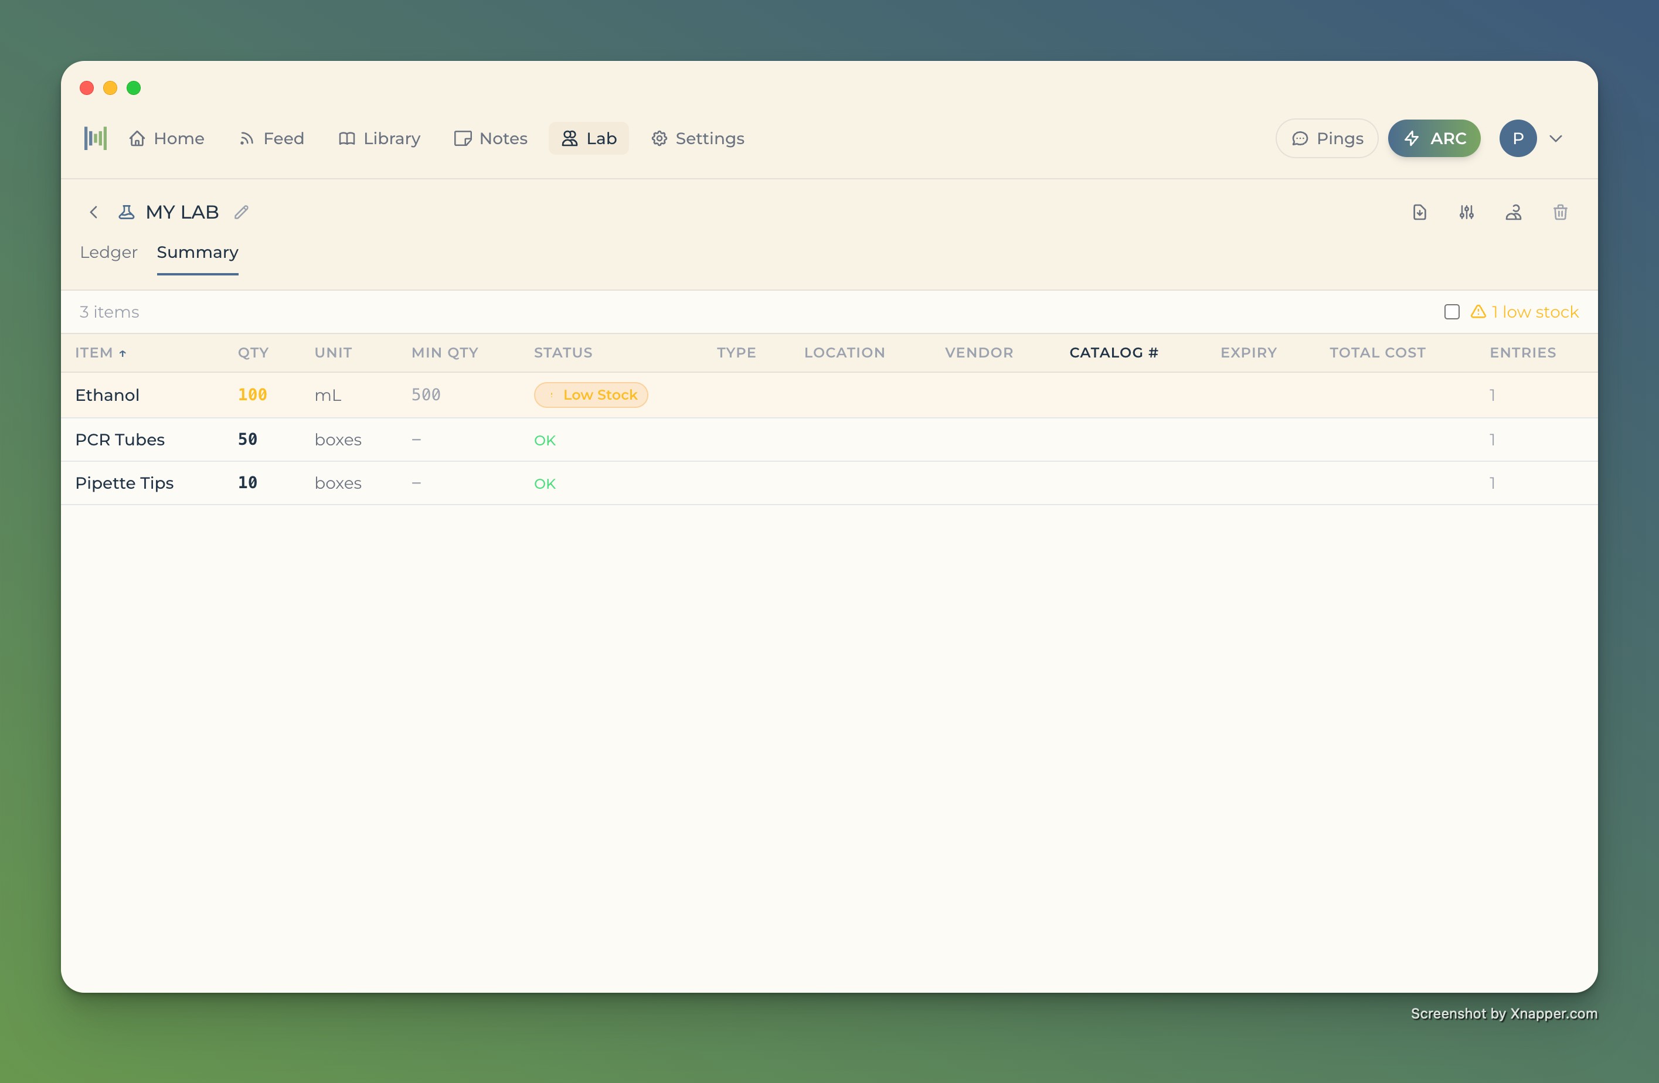Click the P profile avatar
The width and height of the screenshot is (1659, 1083).
point(1518,138)
